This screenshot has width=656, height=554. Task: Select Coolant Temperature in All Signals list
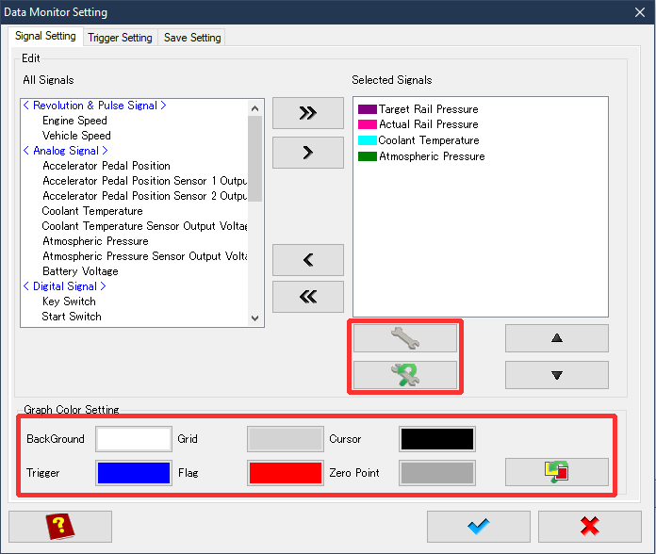[x=92, y=211]
